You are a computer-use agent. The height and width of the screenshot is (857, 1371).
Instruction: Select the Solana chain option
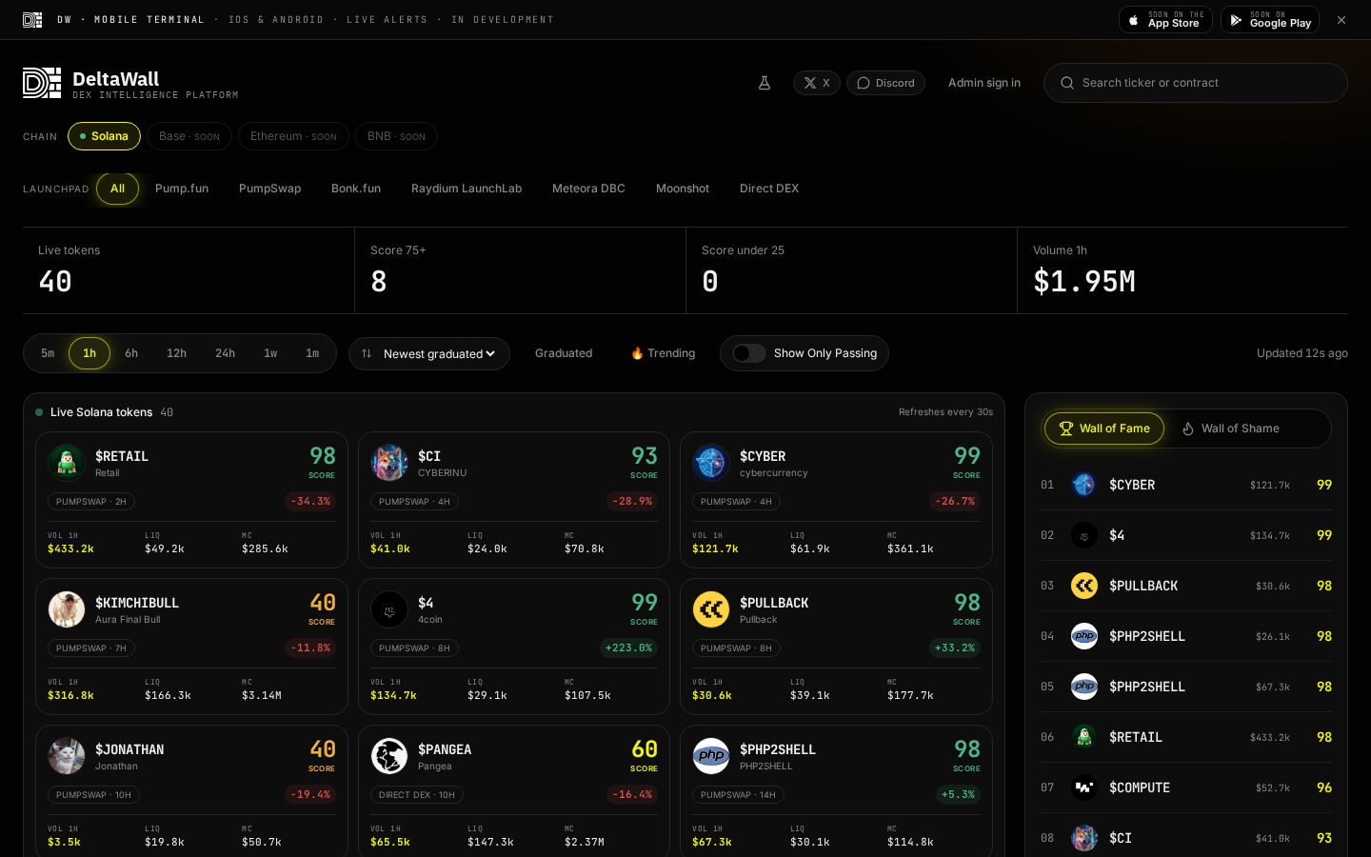104,136
